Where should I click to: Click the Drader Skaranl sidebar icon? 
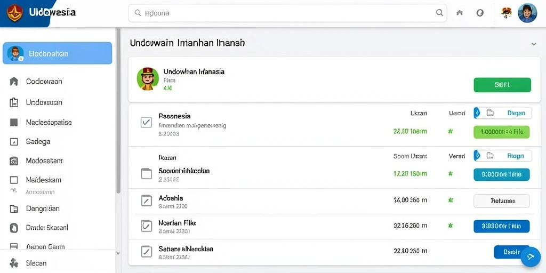tap(13, 228)
